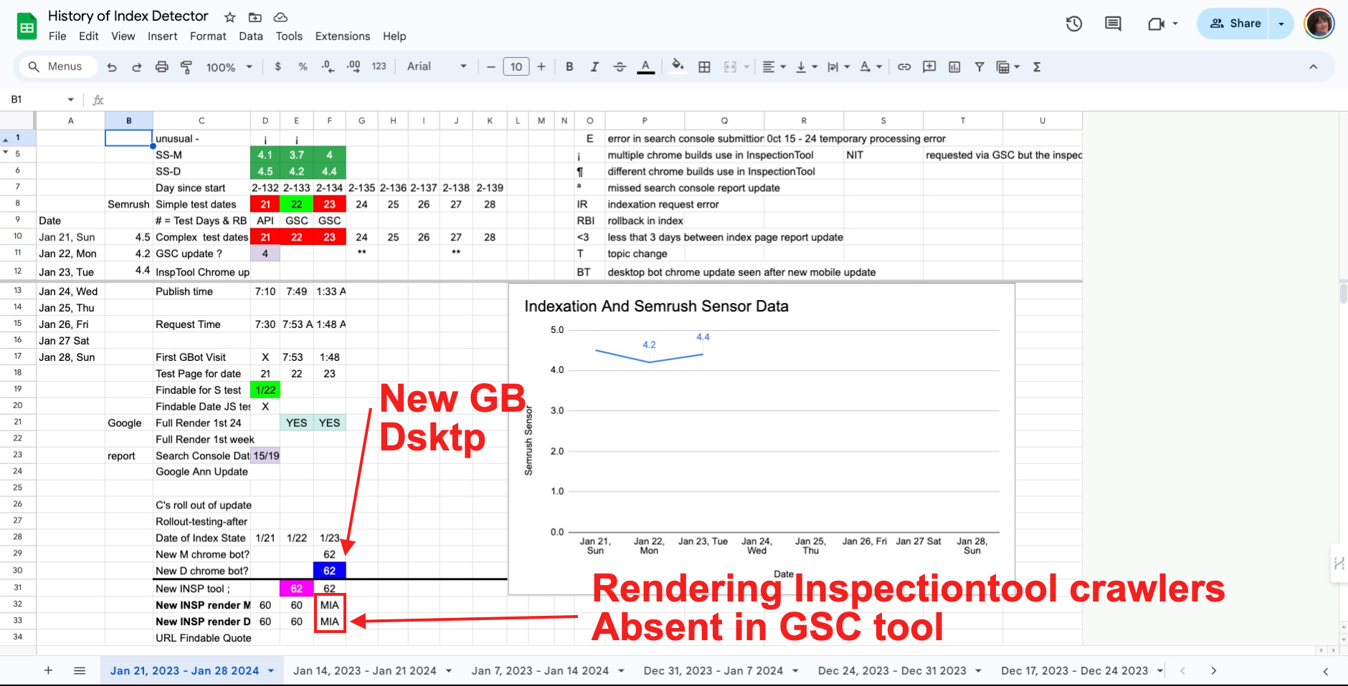
Task: Insert a comment
Action: (929, 67)
